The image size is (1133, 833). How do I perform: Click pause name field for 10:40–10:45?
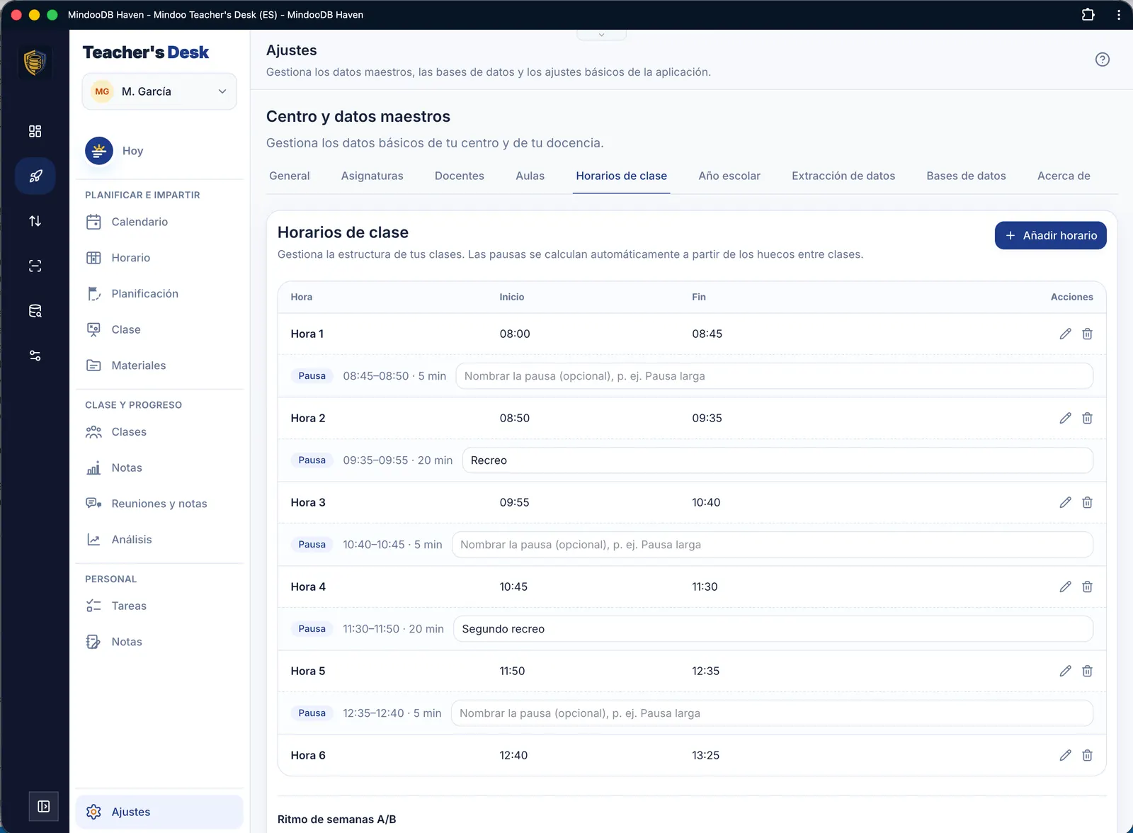(x=772, y=545)
